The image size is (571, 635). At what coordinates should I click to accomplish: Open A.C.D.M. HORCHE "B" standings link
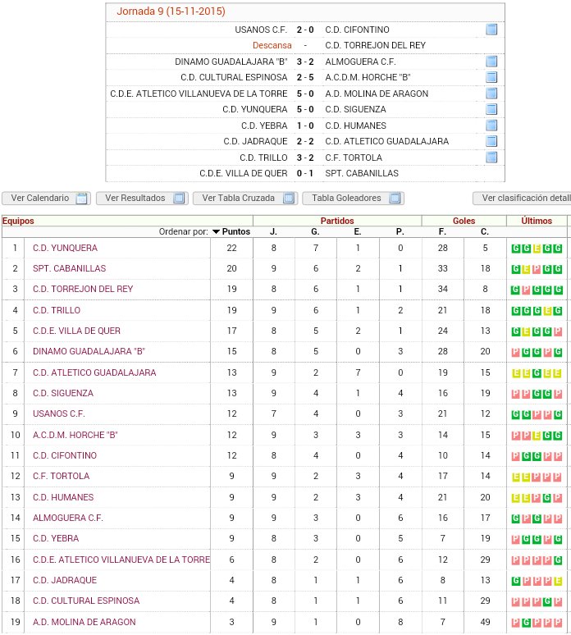75,435
